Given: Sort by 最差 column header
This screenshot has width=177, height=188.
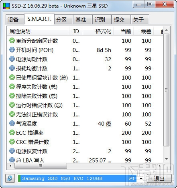Looking at the screenshot, I should tap(144, 31).
